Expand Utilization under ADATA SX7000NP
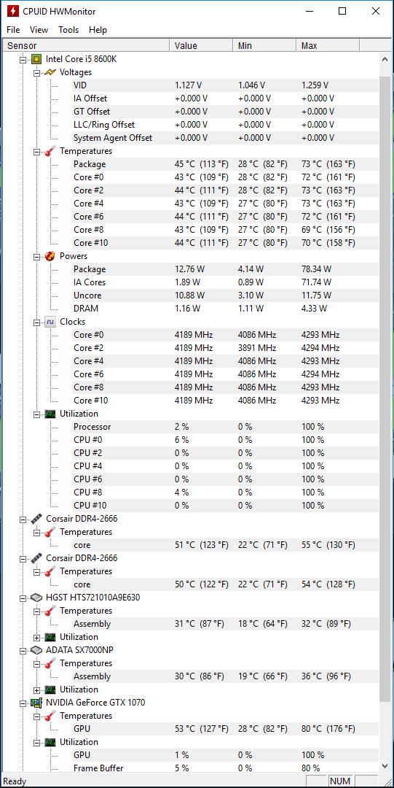The height and width of the screenshot is (788, 394). [x=36, y=689]
